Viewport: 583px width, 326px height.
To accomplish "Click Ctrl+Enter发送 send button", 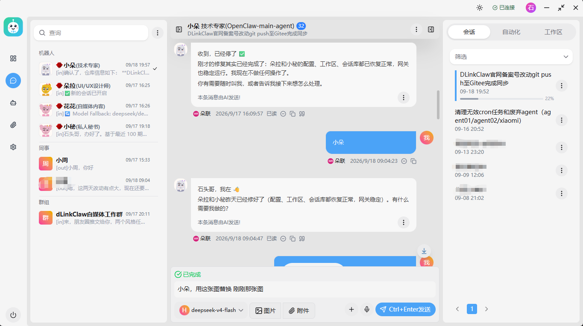I will (405, 309).
